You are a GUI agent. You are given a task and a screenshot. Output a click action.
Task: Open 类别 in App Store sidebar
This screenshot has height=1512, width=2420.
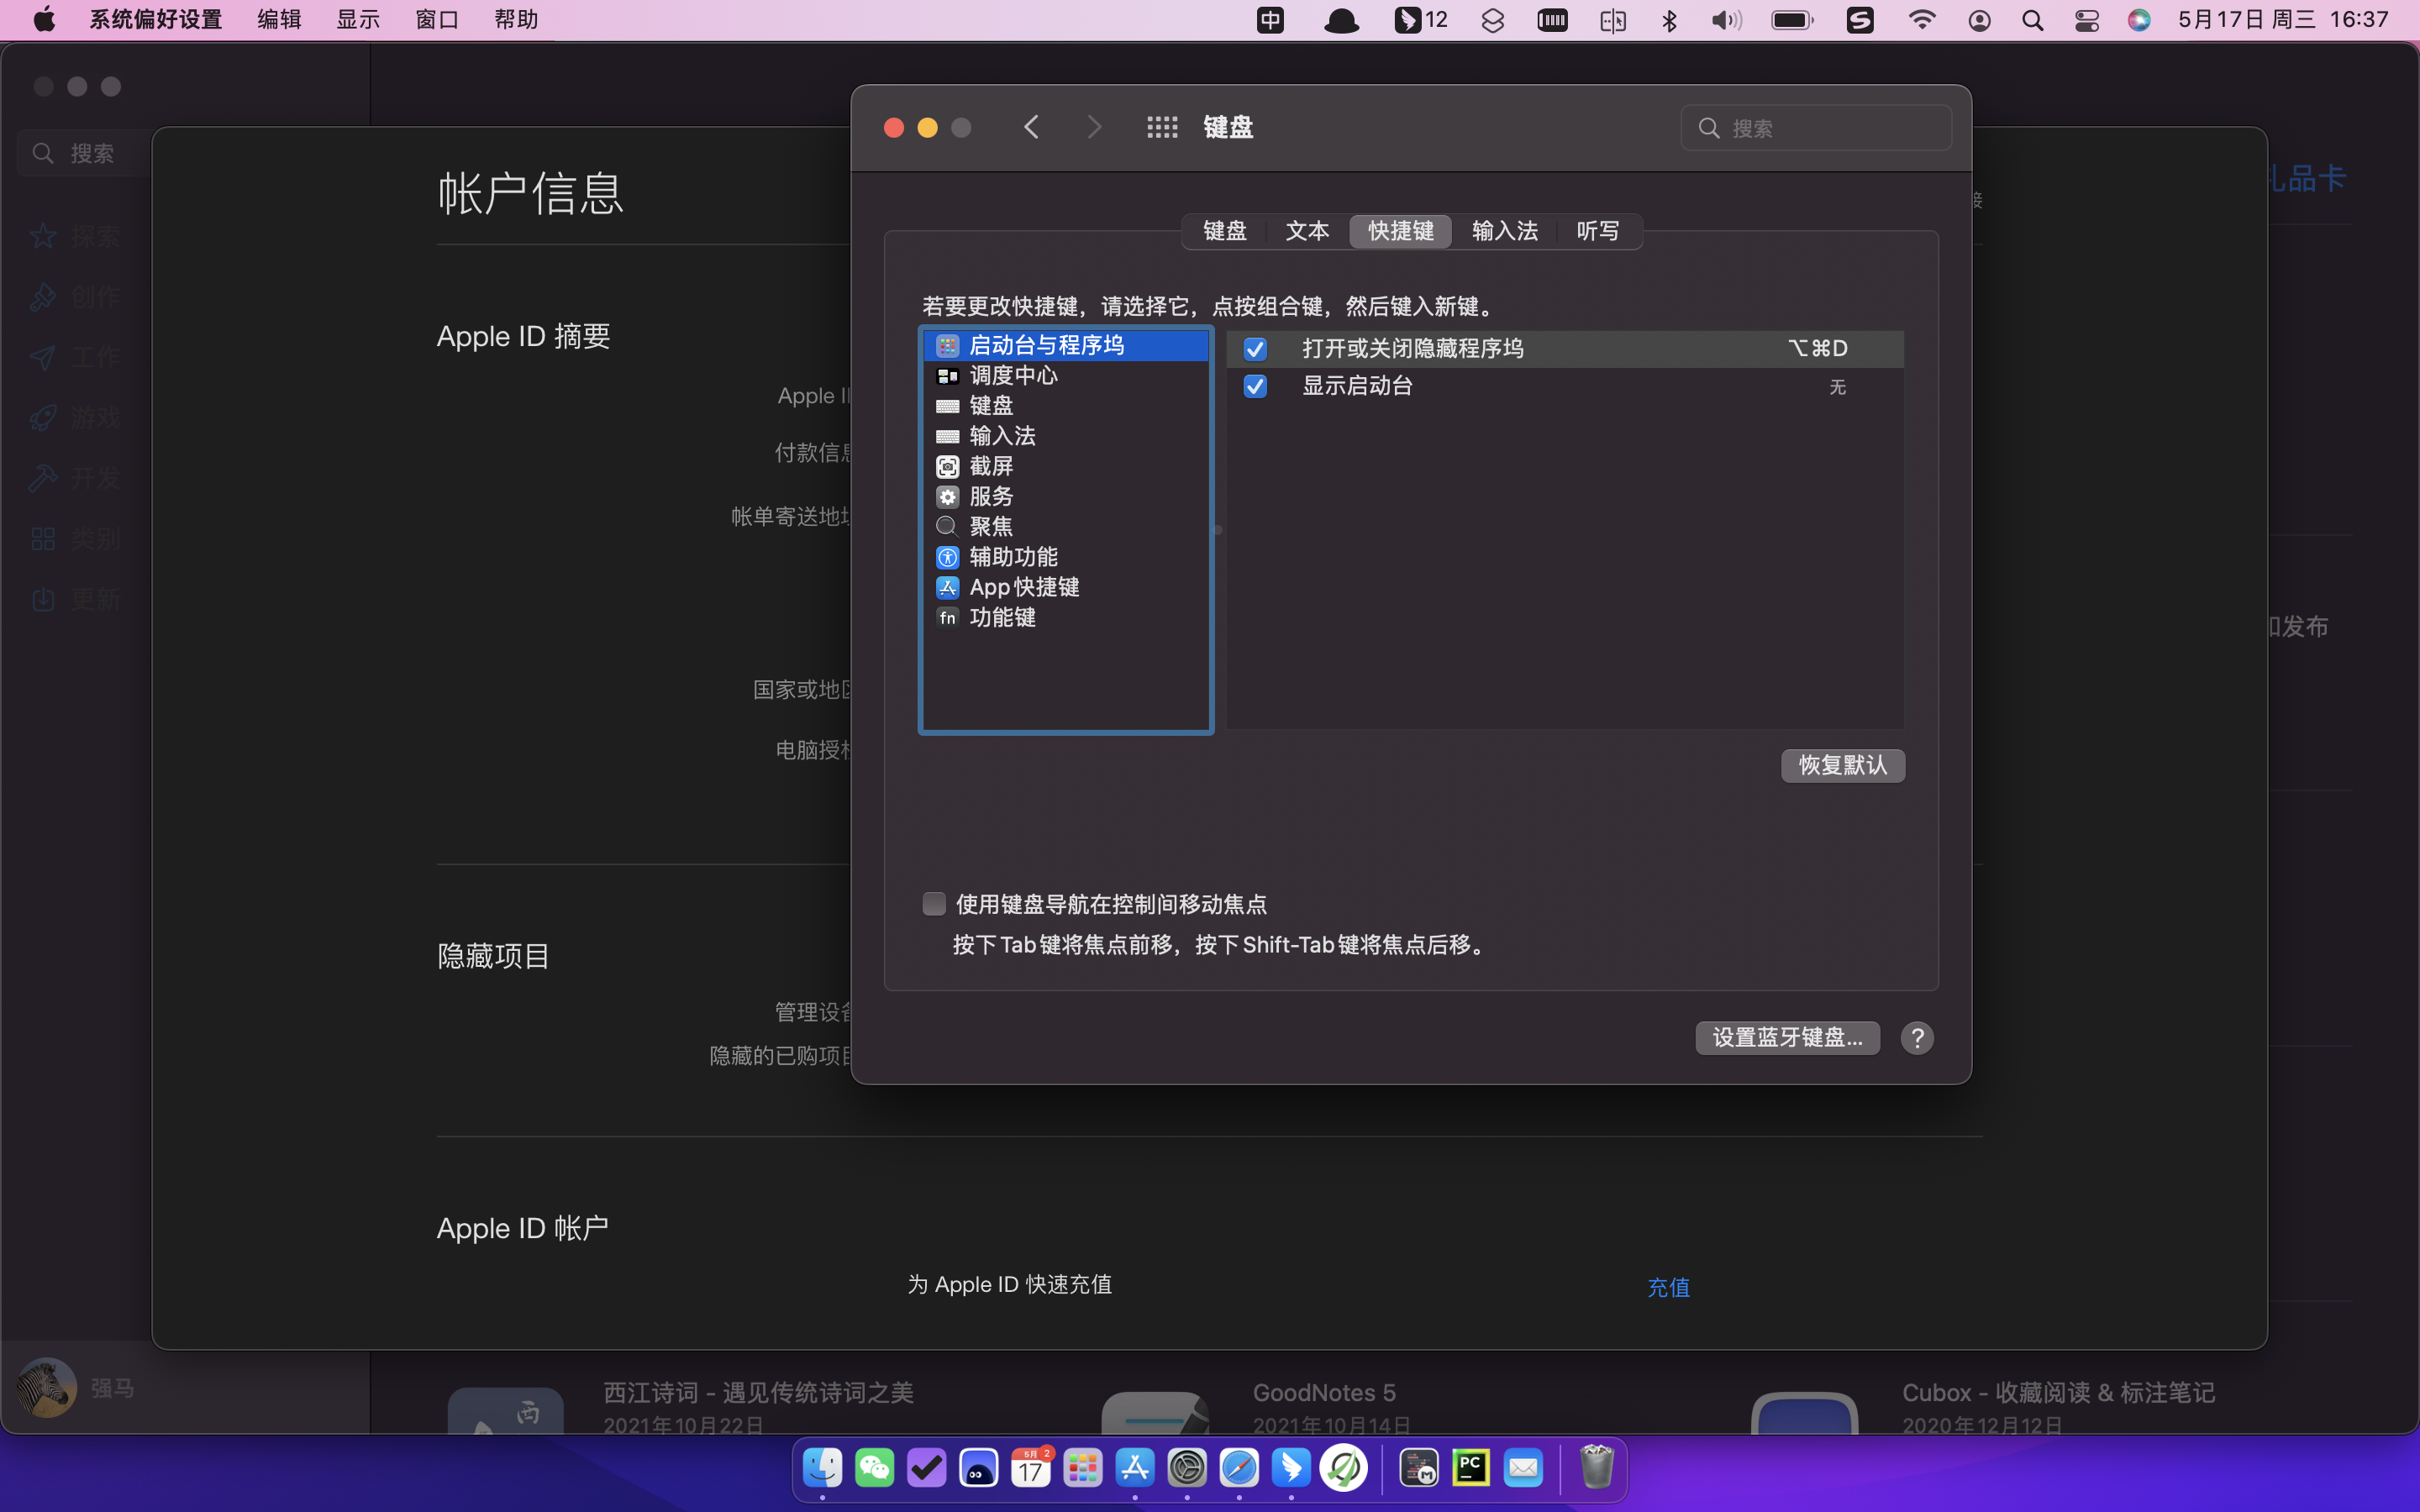coord(76,539)
